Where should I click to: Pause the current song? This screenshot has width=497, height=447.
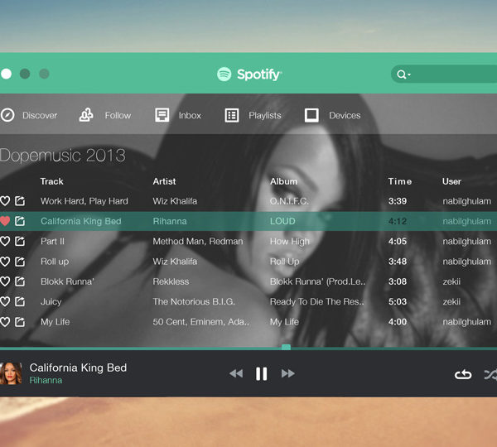pos(262,374)
